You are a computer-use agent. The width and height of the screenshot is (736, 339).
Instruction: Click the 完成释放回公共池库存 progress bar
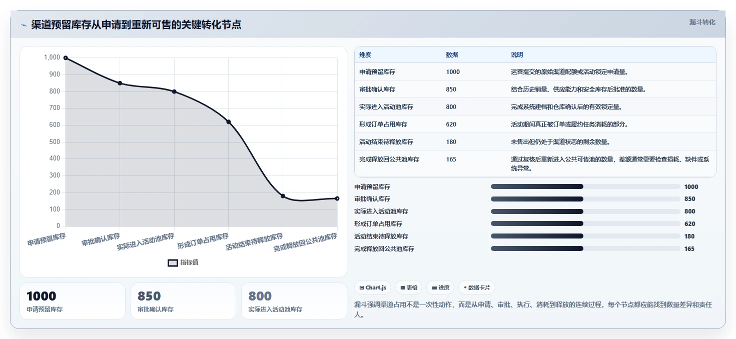[585, 248]
